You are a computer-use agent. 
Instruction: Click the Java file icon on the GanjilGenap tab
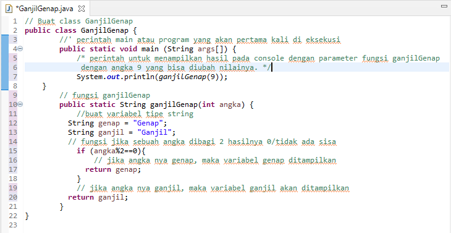point(9,9)
